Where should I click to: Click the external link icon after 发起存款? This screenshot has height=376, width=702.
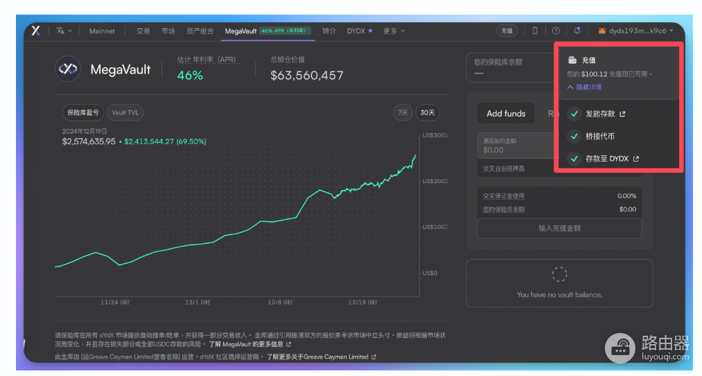pos(622,114)
